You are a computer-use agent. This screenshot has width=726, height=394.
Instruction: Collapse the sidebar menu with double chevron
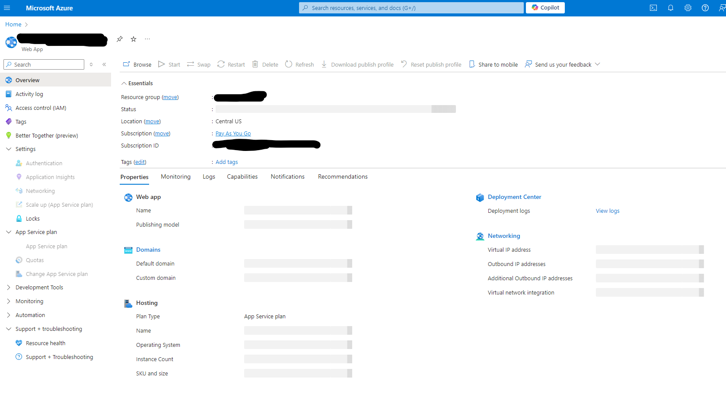click(104, 64)
